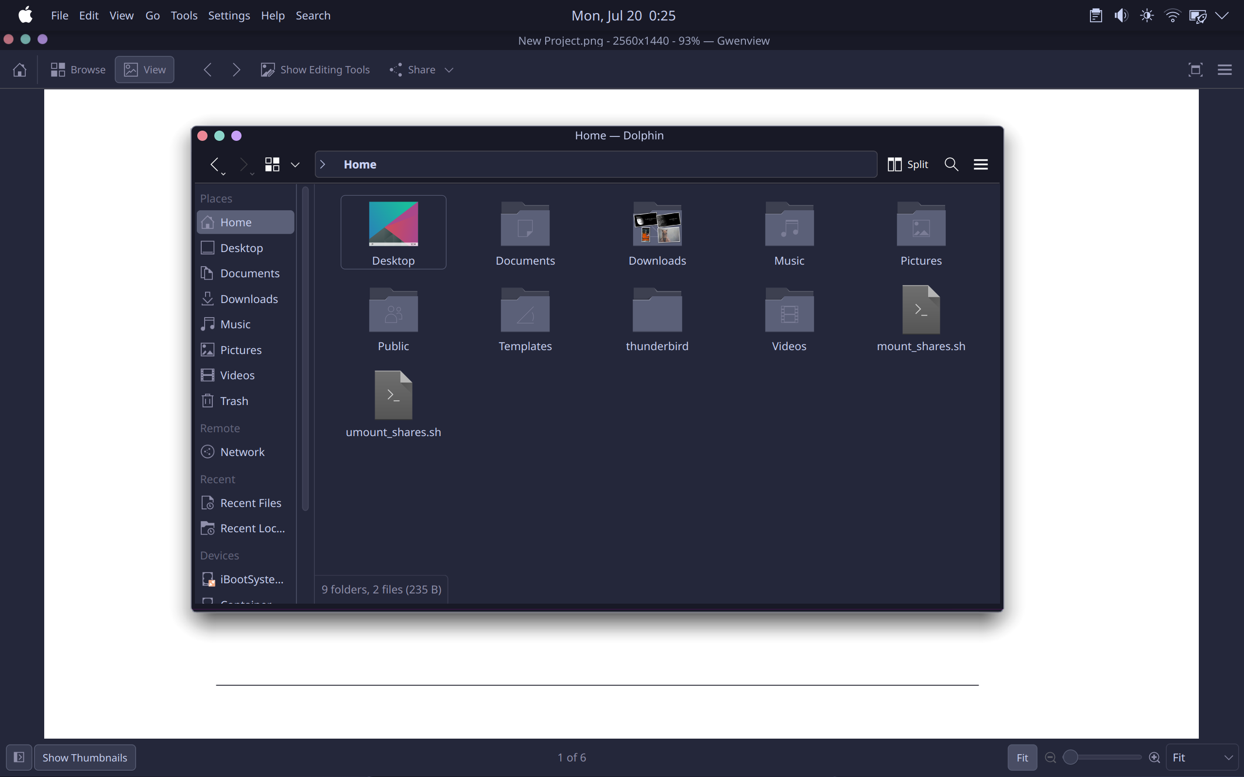Click the Share button
1244x777 pixels.
(x=413, y=69)
